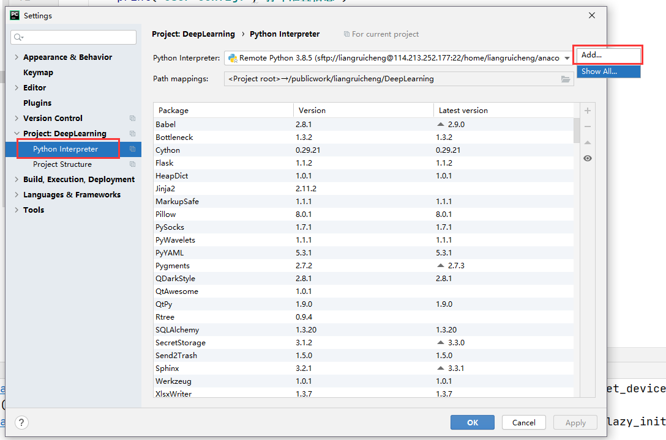The image size is (666, 440).
Task: Select the Flask package row
Action: 364,163
